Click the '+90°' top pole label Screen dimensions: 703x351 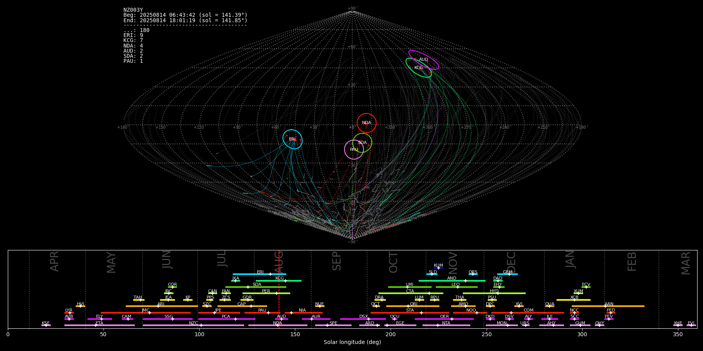coord(352,9)
